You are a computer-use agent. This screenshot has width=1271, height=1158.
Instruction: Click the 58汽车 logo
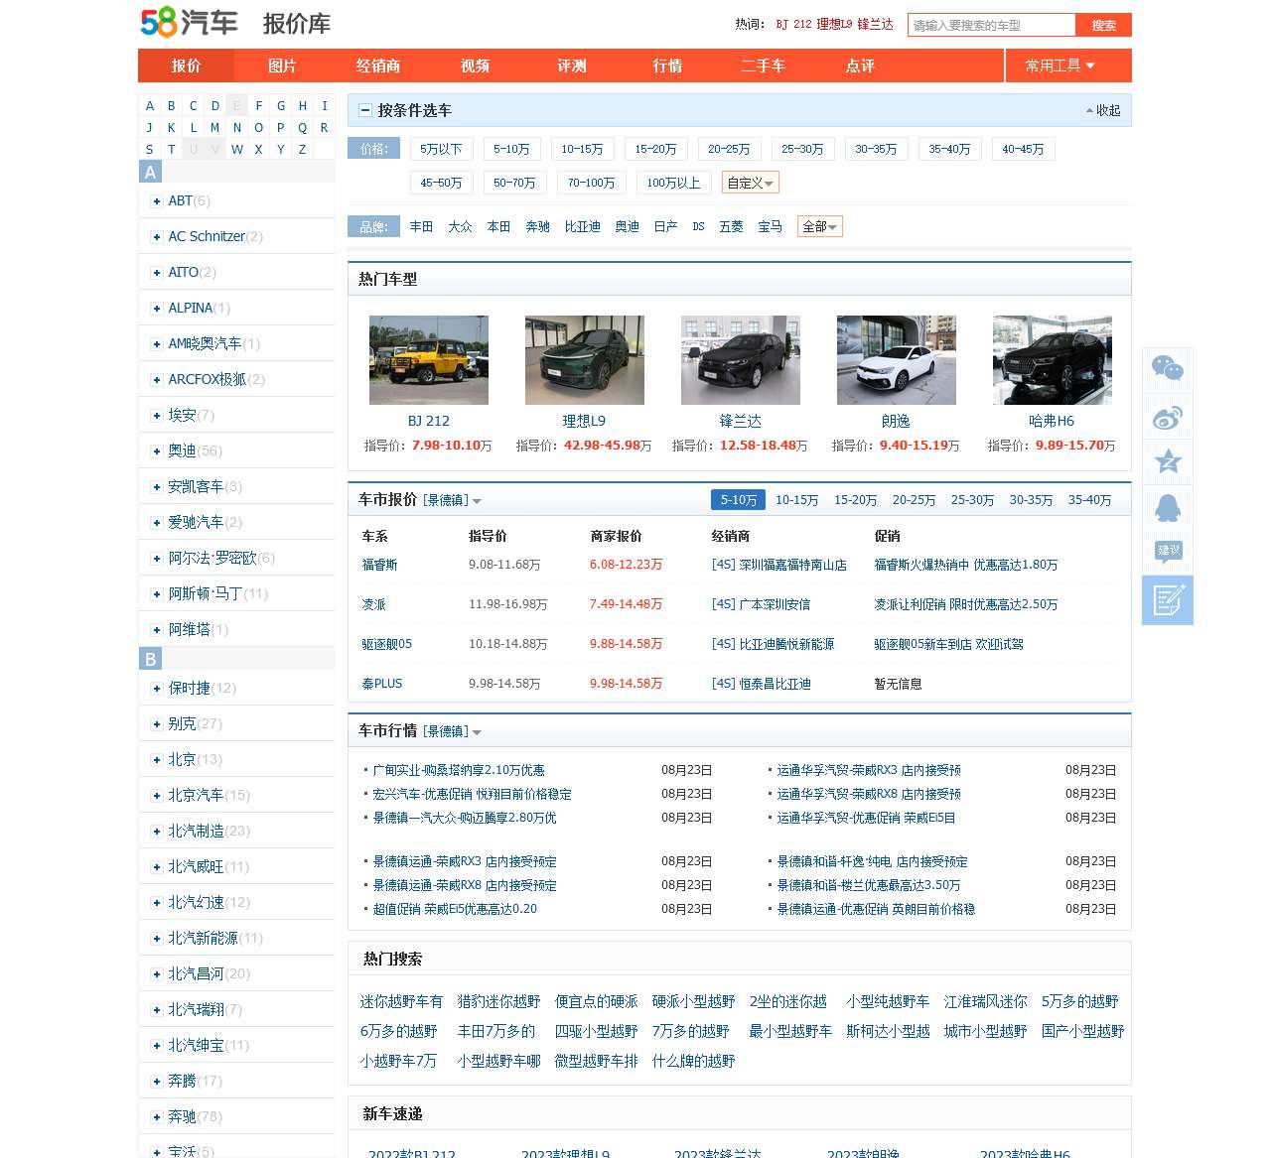coord(189,21)
